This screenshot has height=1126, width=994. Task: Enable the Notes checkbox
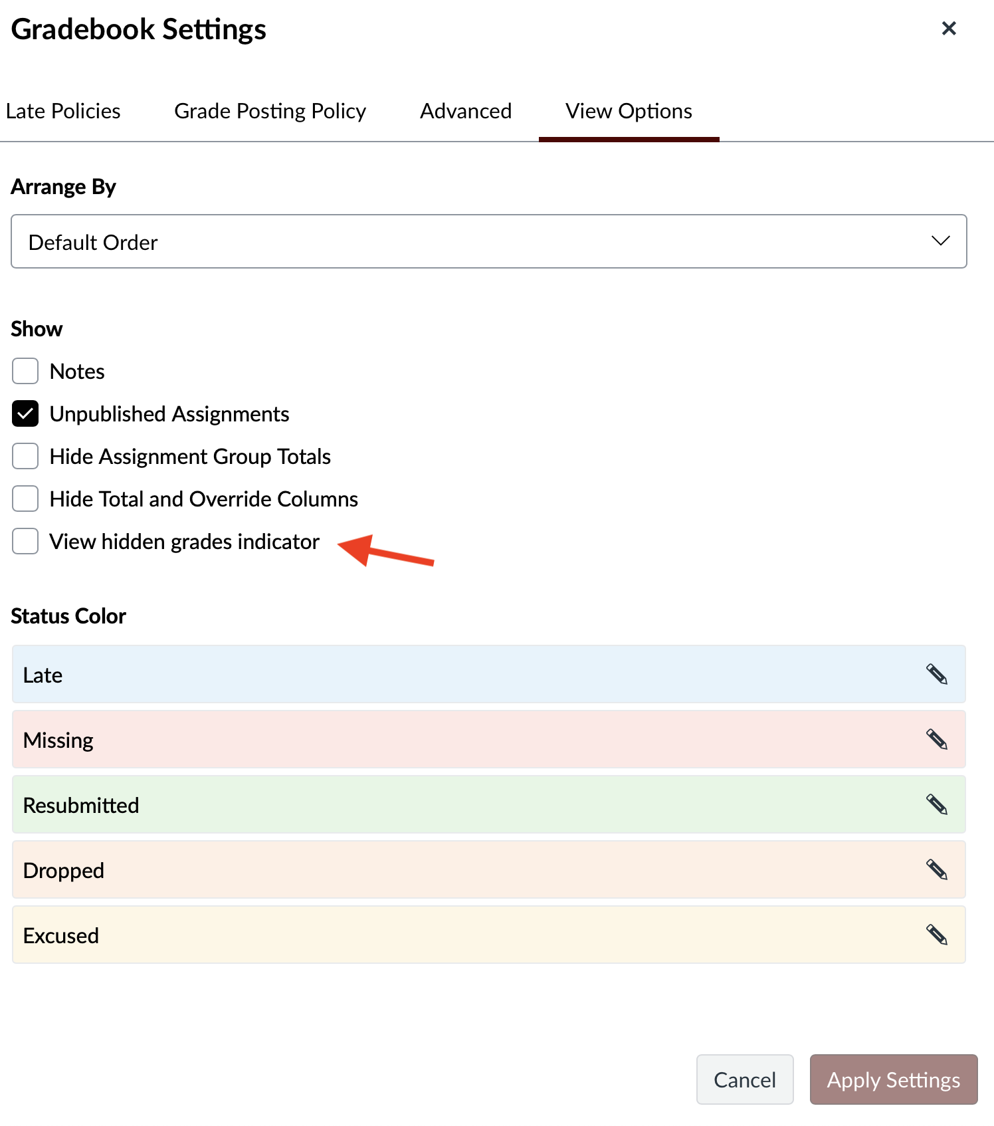pos(25,371)
